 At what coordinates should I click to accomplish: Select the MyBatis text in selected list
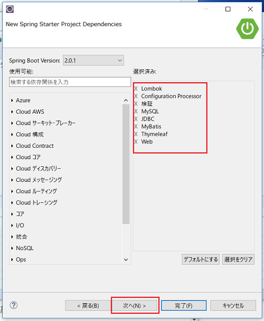point(151,127)
